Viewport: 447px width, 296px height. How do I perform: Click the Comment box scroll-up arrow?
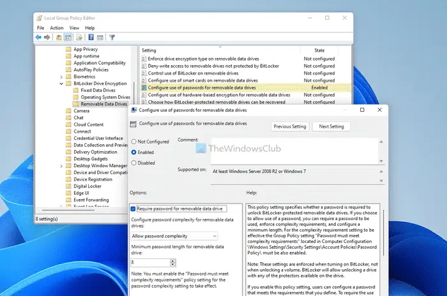381,142
